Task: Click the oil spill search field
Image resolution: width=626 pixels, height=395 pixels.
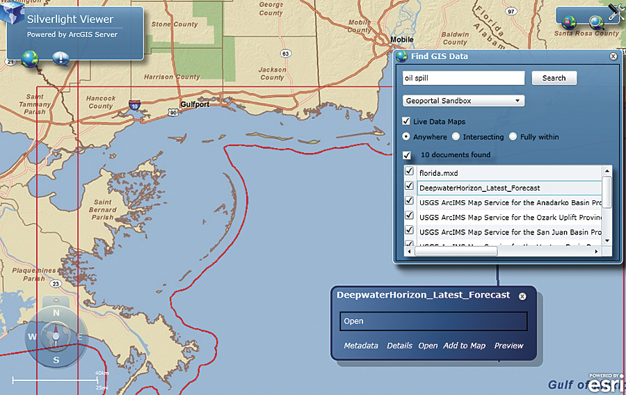Action: click(x=463, y=78)
